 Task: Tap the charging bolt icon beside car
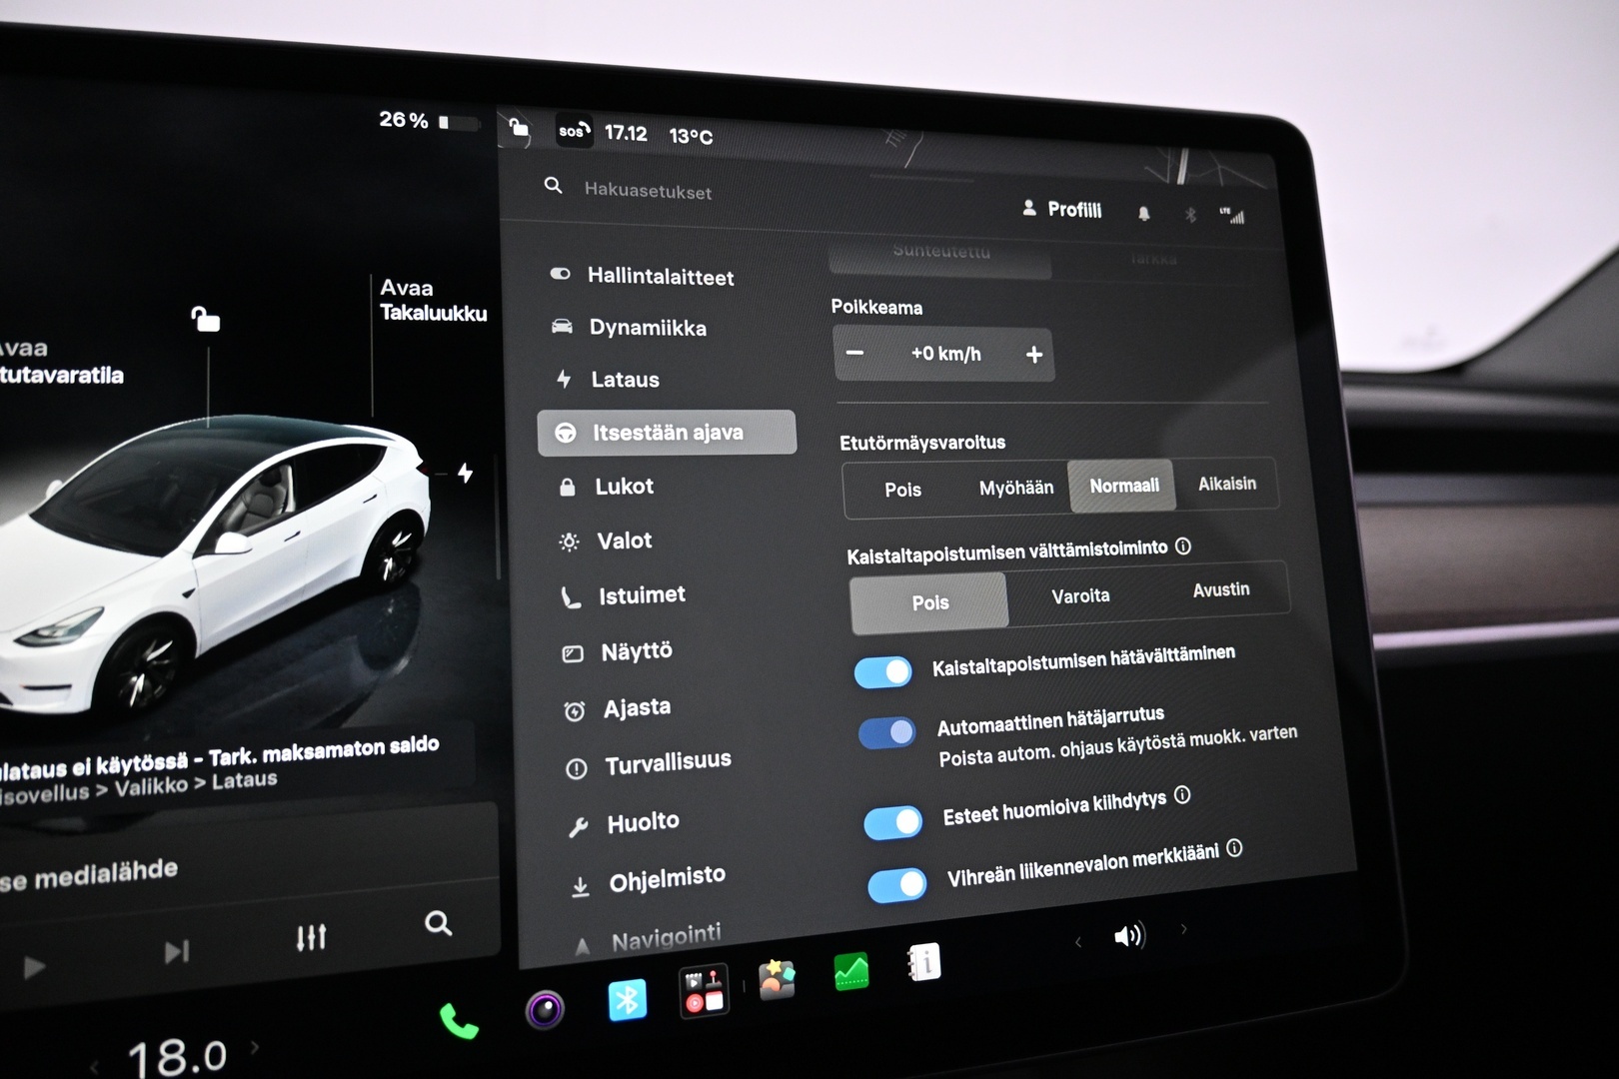pos(465,473)
